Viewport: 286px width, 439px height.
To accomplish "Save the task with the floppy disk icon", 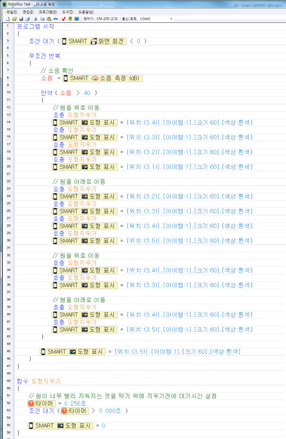I will tap(21, 19).
